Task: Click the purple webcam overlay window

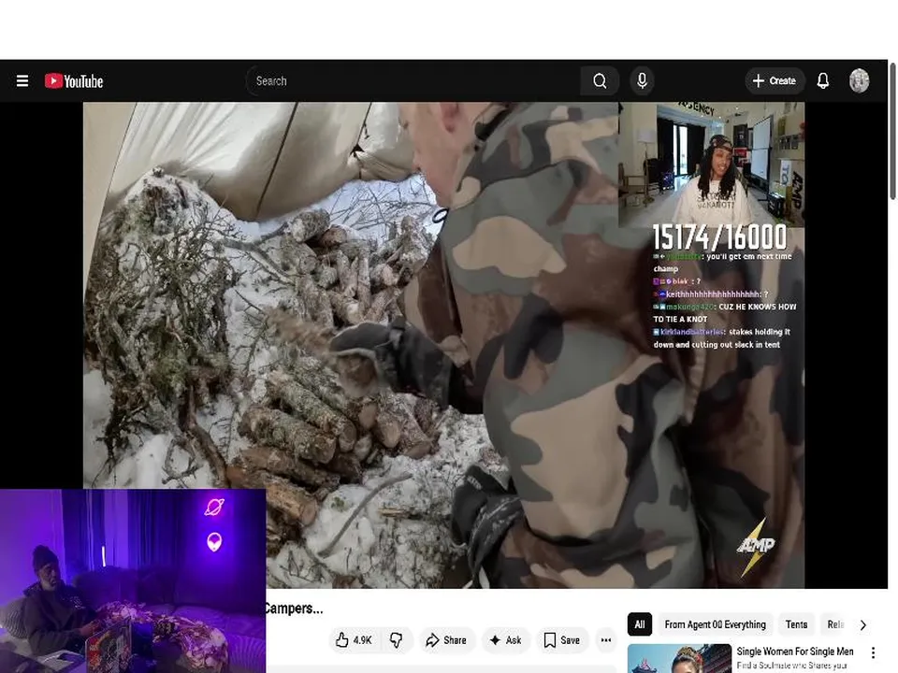Action: click(x=133, y=580)
